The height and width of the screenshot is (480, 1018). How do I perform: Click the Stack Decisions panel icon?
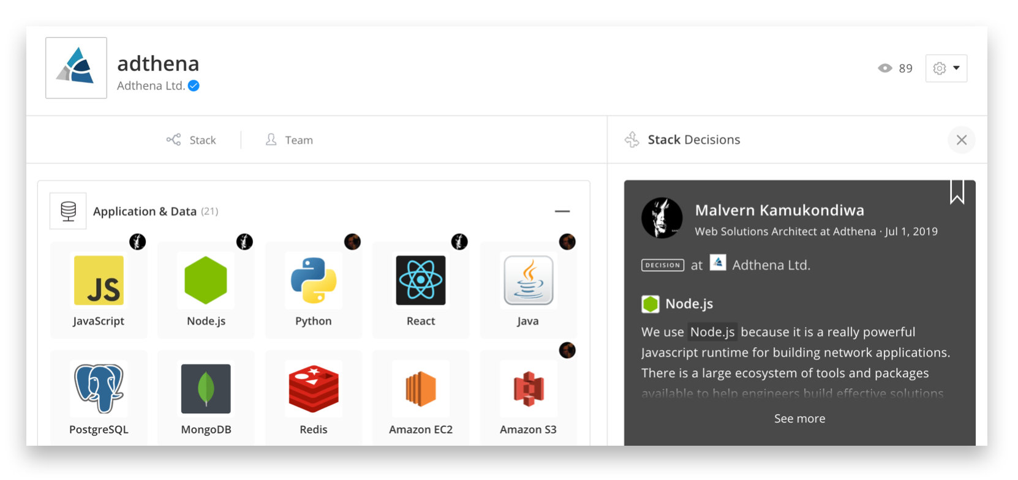coord(632,140)
